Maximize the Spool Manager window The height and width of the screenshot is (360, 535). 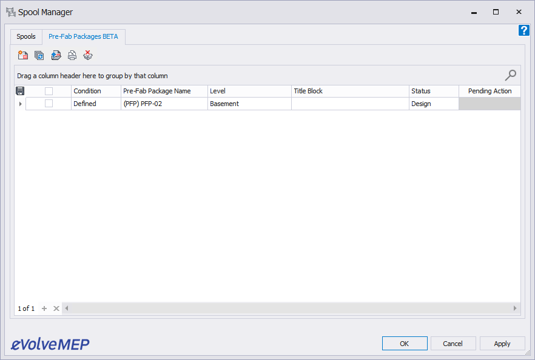496,12
